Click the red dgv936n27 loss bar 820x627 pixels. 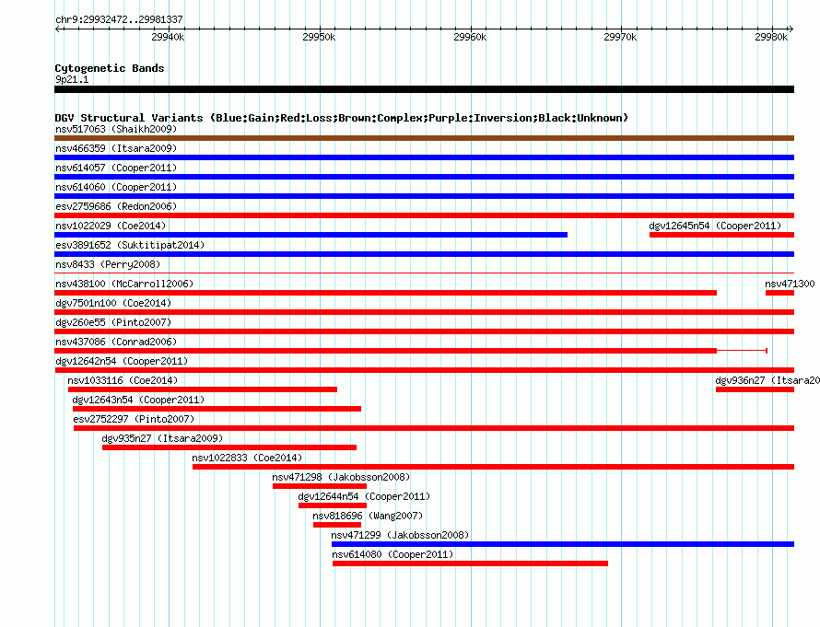[x=756, y=389]
